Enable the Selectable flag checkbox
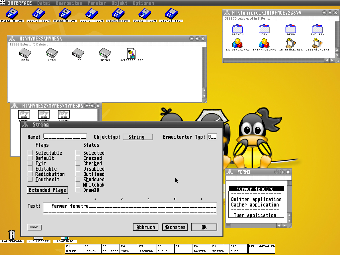 [x=30, y=153]
